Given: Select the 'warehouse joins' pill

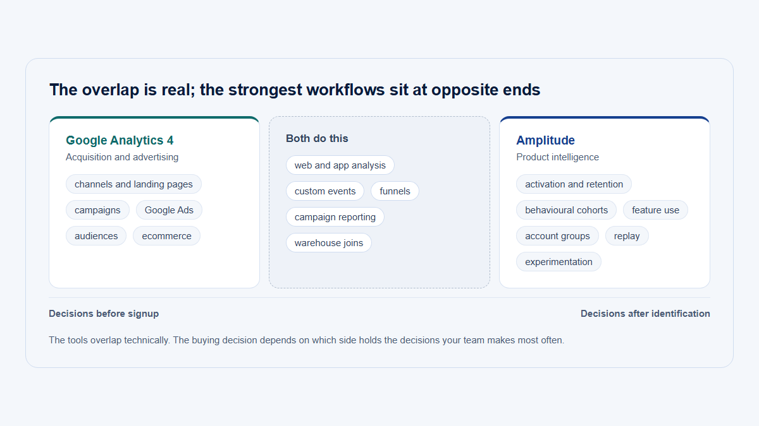Looking at the screenshot, I should pos(329,243).
